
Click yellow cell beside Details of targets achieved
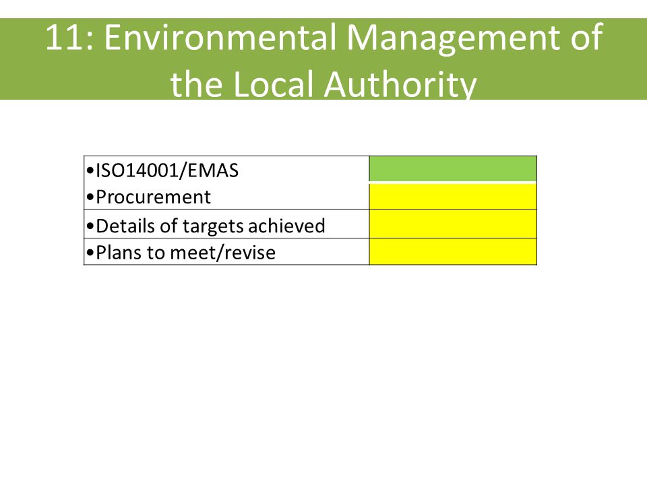[x=453, y=224]
